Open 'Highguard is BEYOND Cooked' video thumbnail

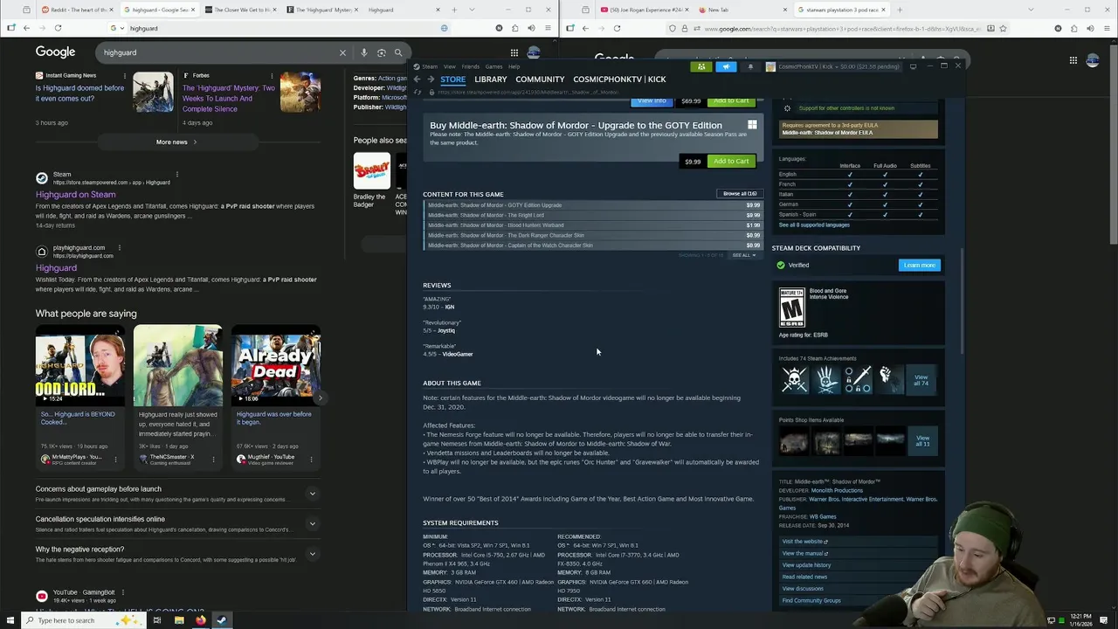[x=80, y=367]
